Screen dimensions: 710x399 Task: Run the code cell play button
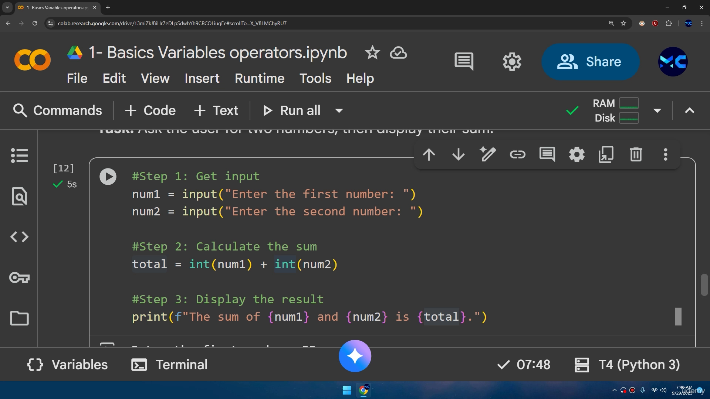[108, 177]
